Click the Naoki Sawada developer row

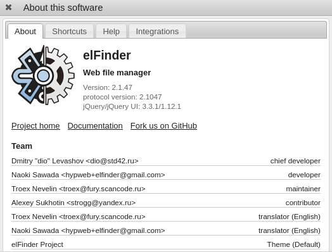tap(166, 175)
